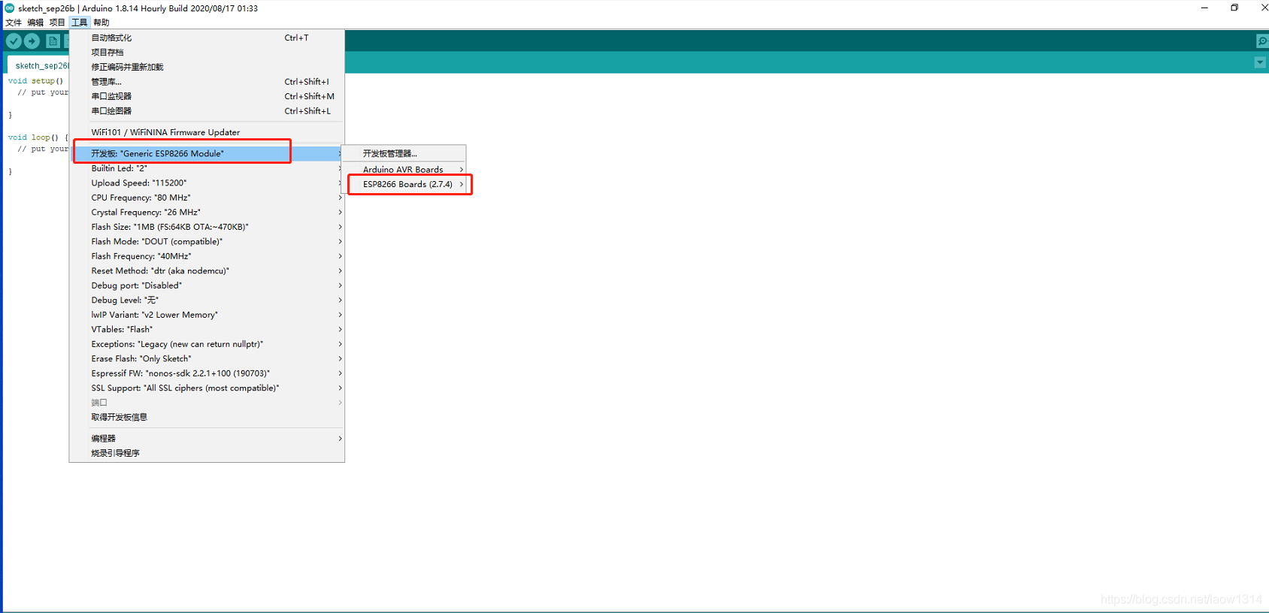Select the 串口监视器 menu item
Screen dimensions: 1269x613
[112, 97]
